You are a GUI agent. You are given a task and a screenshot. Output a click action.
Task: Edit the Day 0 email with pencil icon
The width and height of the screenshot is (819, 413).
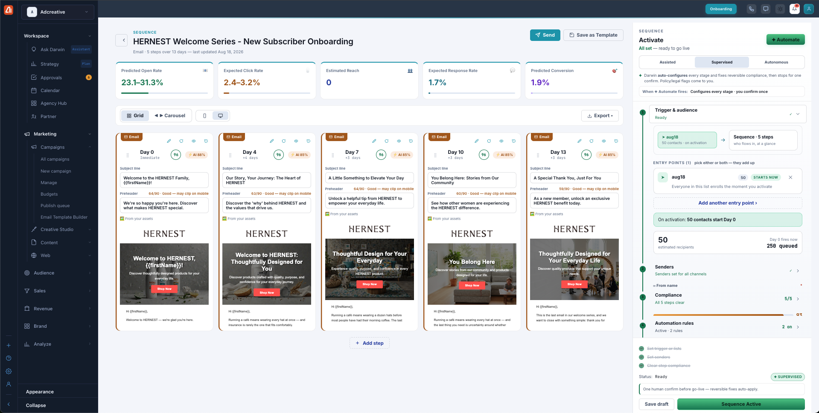click(169, 141)
